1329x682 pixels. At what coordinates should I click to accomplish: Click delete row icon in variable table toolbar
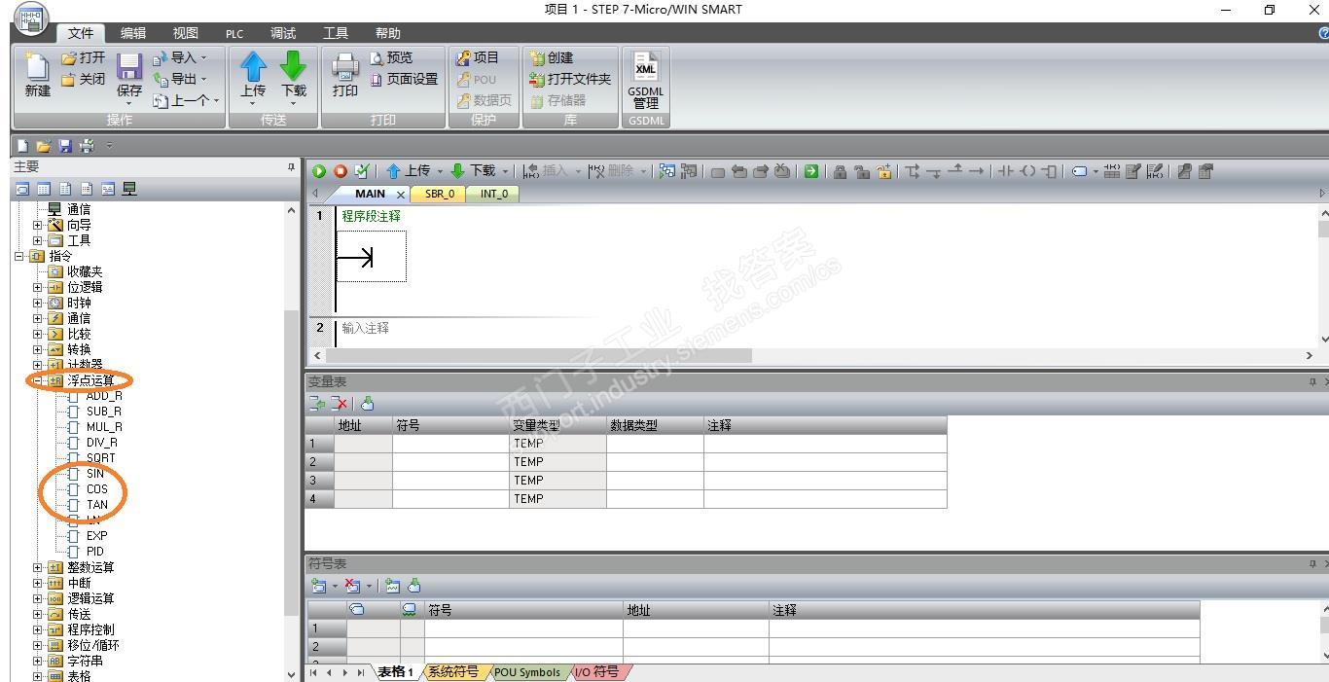(339, 404)
